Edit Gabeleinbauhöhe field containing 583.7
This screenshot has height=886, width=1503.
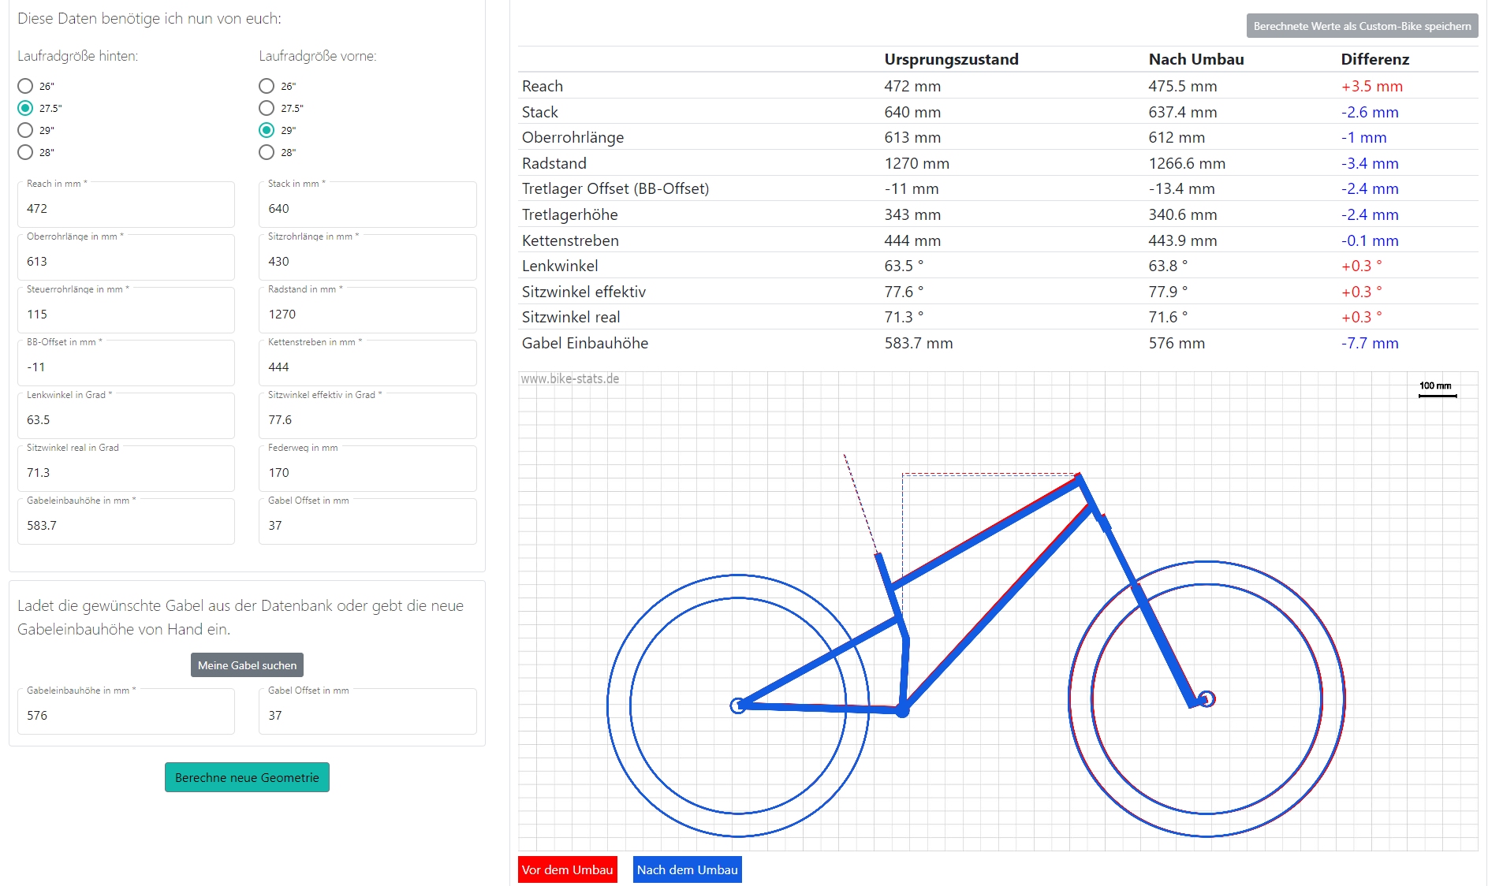click(126, 526)
